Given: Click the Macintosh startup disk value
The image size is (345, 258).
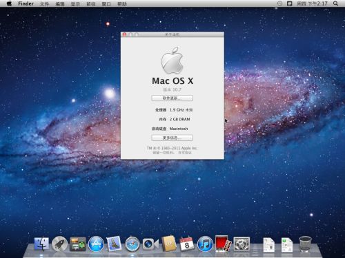Looking at the screenshot, I should (179, 129).
